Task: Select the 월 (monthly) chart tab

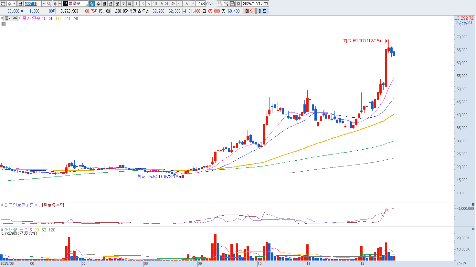Action: click(104, 4)
